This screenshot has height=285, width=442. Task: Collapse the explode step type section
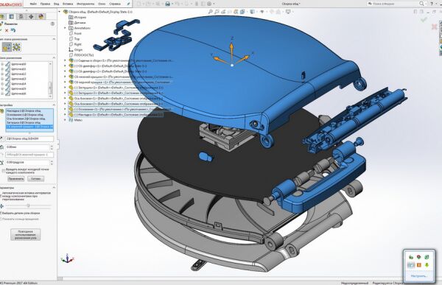[x=54, y=39]
